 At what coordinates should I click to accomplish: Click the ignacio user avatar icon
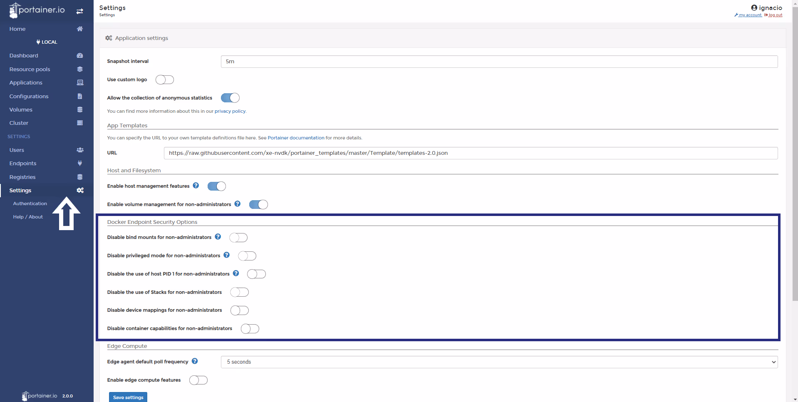pos(754,7)
